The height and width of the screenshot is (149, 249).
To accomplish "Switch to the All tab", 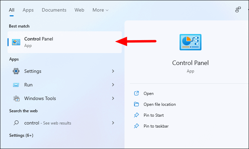I will click(12, 10).
